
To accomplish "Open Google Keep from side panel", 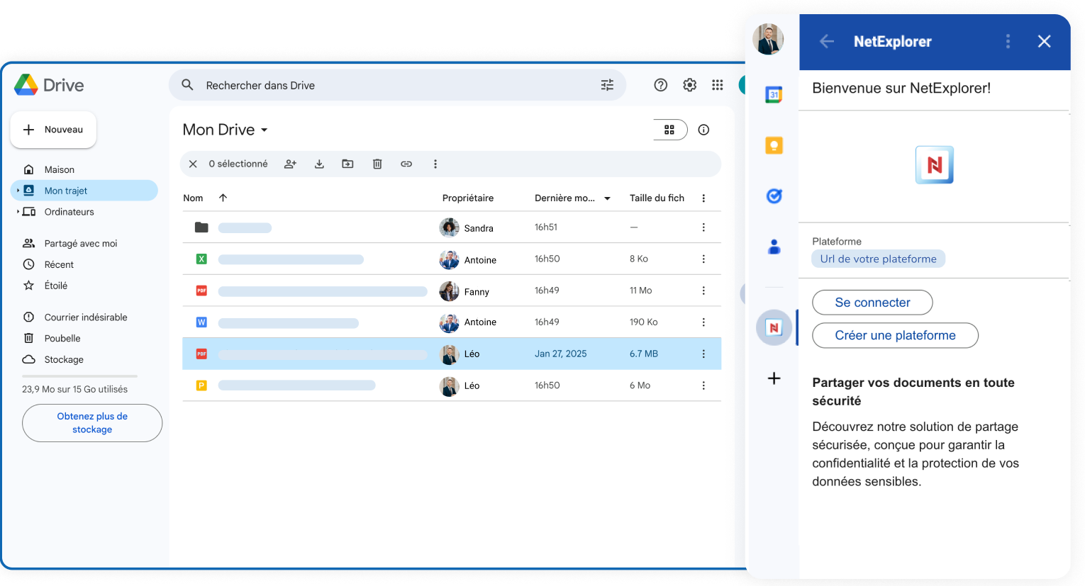I will 774,146.
